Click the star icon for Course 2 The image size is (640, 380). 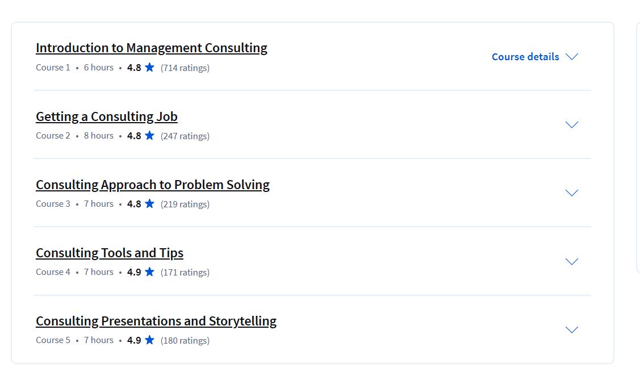click(149, 136)
